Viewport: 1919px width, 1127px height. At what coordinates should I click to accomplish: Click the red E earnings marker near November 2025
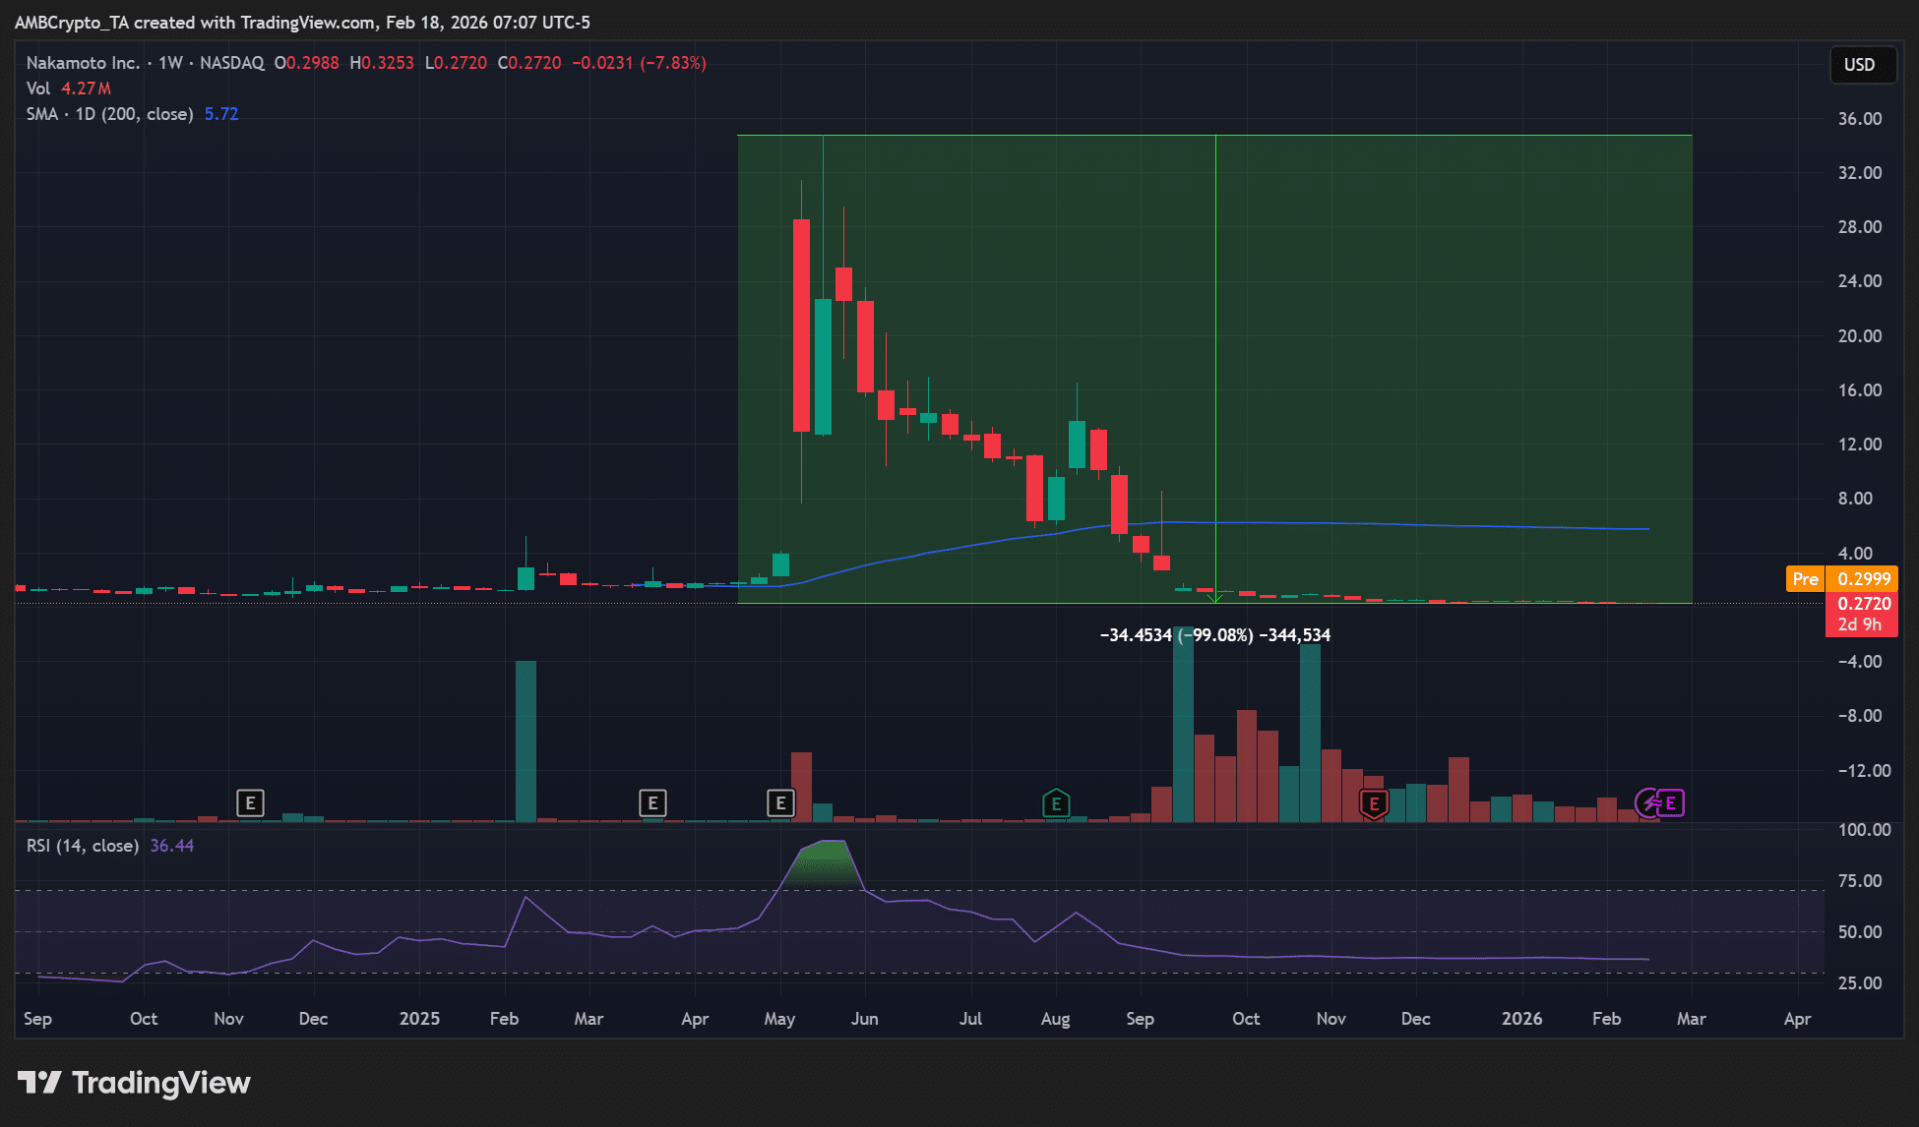click(1374, 803)
